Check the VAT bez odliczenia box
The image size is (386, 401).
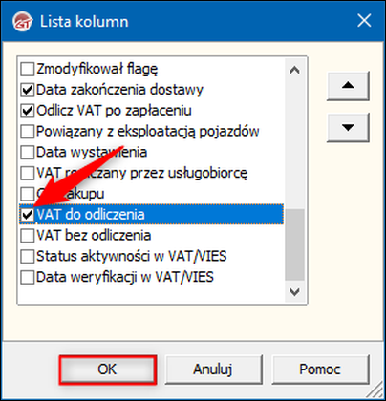click(28, 236)
